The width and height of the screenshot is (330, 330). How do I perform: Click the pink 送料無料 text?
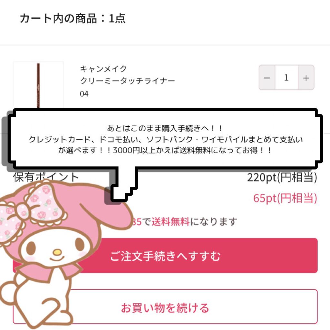click(171, 222)
